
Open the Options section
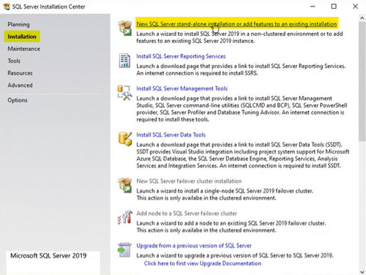(17, 100)
